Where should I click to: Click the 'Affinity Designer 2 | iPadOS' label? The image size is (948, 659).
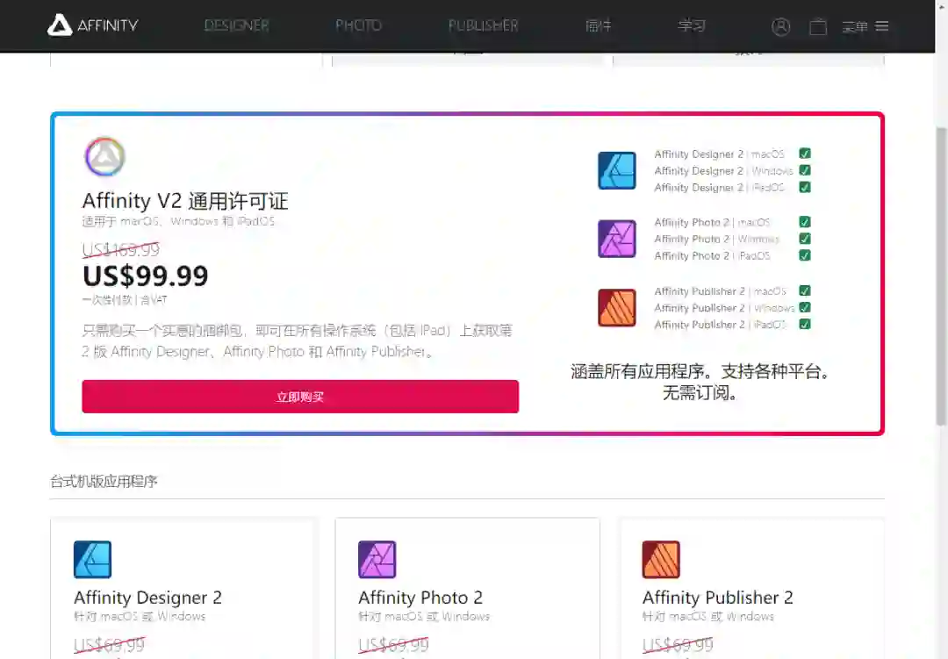coord(720,188)
